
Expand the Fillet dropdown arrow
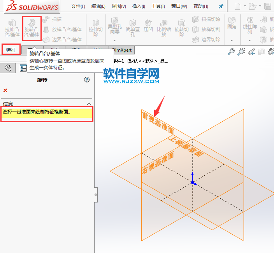click(232, 40)
